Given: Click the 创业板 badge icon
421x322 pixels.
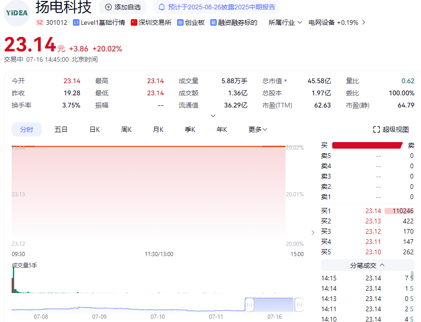Looking at the screenshot, I should pyautogui.click(x=180, y=22).
